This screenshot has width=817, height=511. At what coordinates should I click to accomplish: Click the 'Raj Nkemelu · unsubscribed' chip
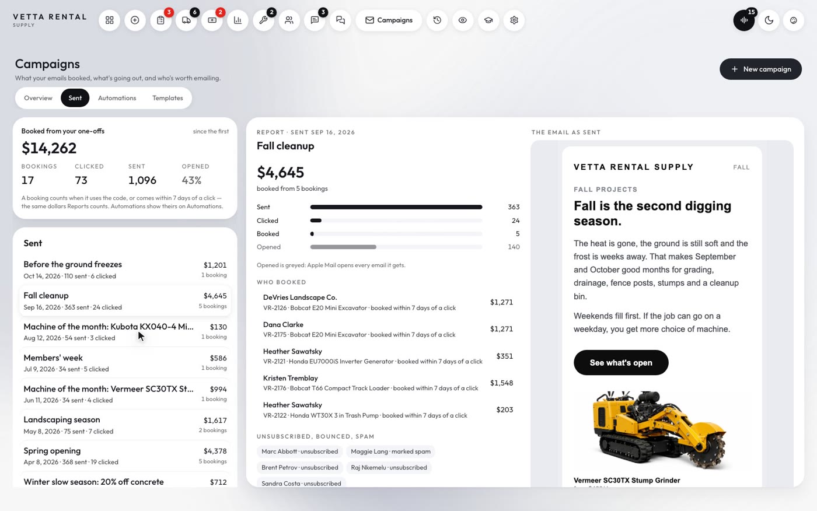point(389,467)
